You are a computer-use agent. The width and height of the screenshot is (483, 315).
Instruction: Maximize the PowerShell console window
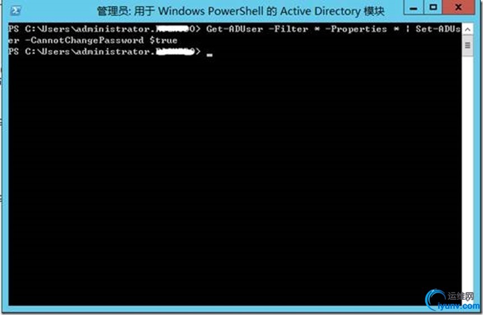(433, 7)
